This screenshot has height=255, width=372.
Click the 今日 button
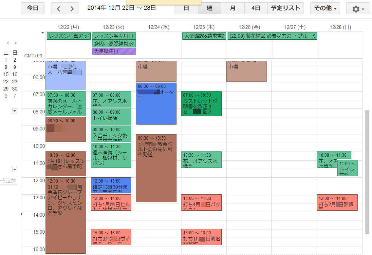tap(32, 9)
